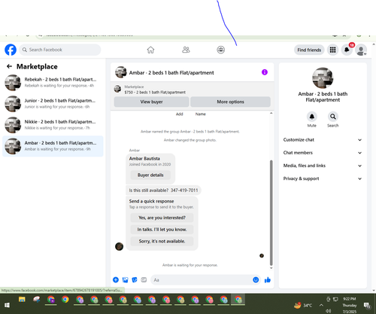Viewport: 376px width, 314px height.
Task: Focus the Search Facebook field
Action: (x=60, y=50)
